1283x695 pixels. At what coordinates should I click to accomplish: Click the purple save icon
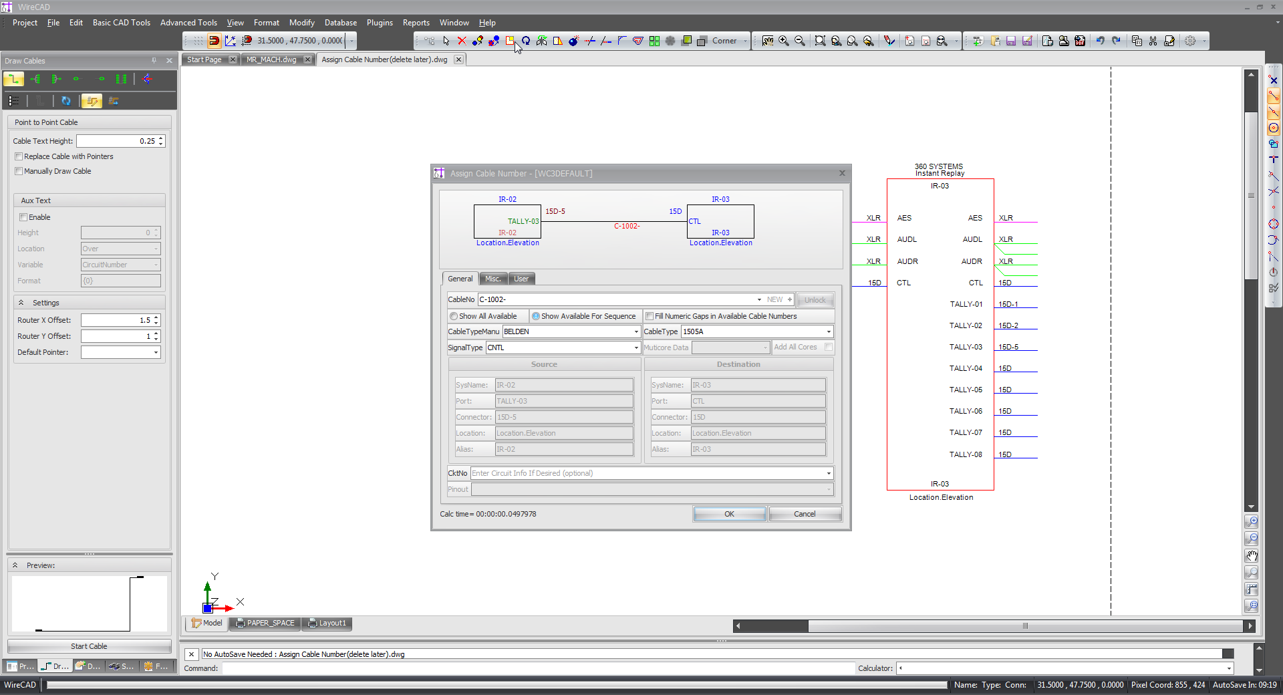point(1011,41)
